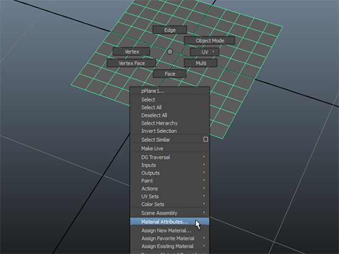Switch to Object Mode
The height and width of the screenshot is (254, 339).
coord(210,40)
